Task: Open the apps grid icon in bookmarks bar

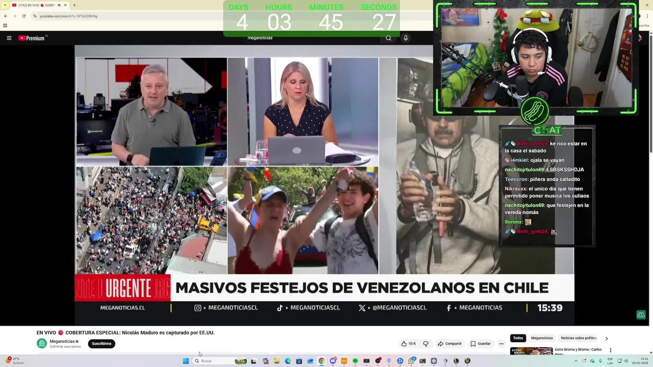Action: [5, 25]
